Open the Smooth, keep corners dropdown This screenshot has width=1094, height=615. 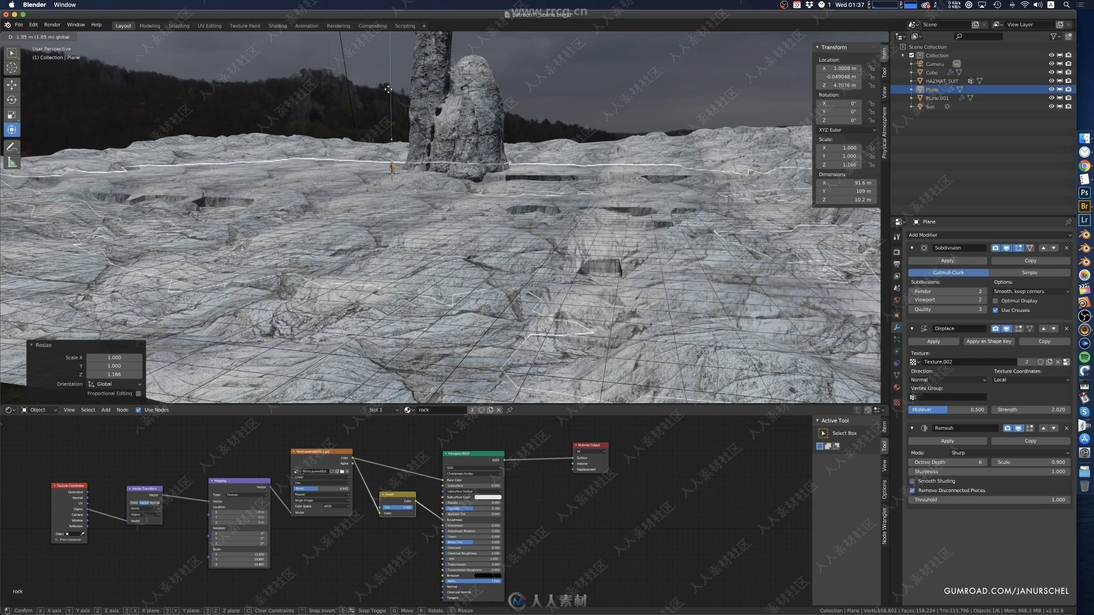point(1032,291)
